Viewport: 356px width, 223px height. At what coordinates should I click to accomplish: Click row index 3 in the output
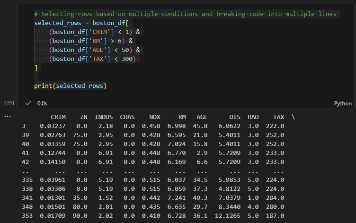tap(23, 126)
